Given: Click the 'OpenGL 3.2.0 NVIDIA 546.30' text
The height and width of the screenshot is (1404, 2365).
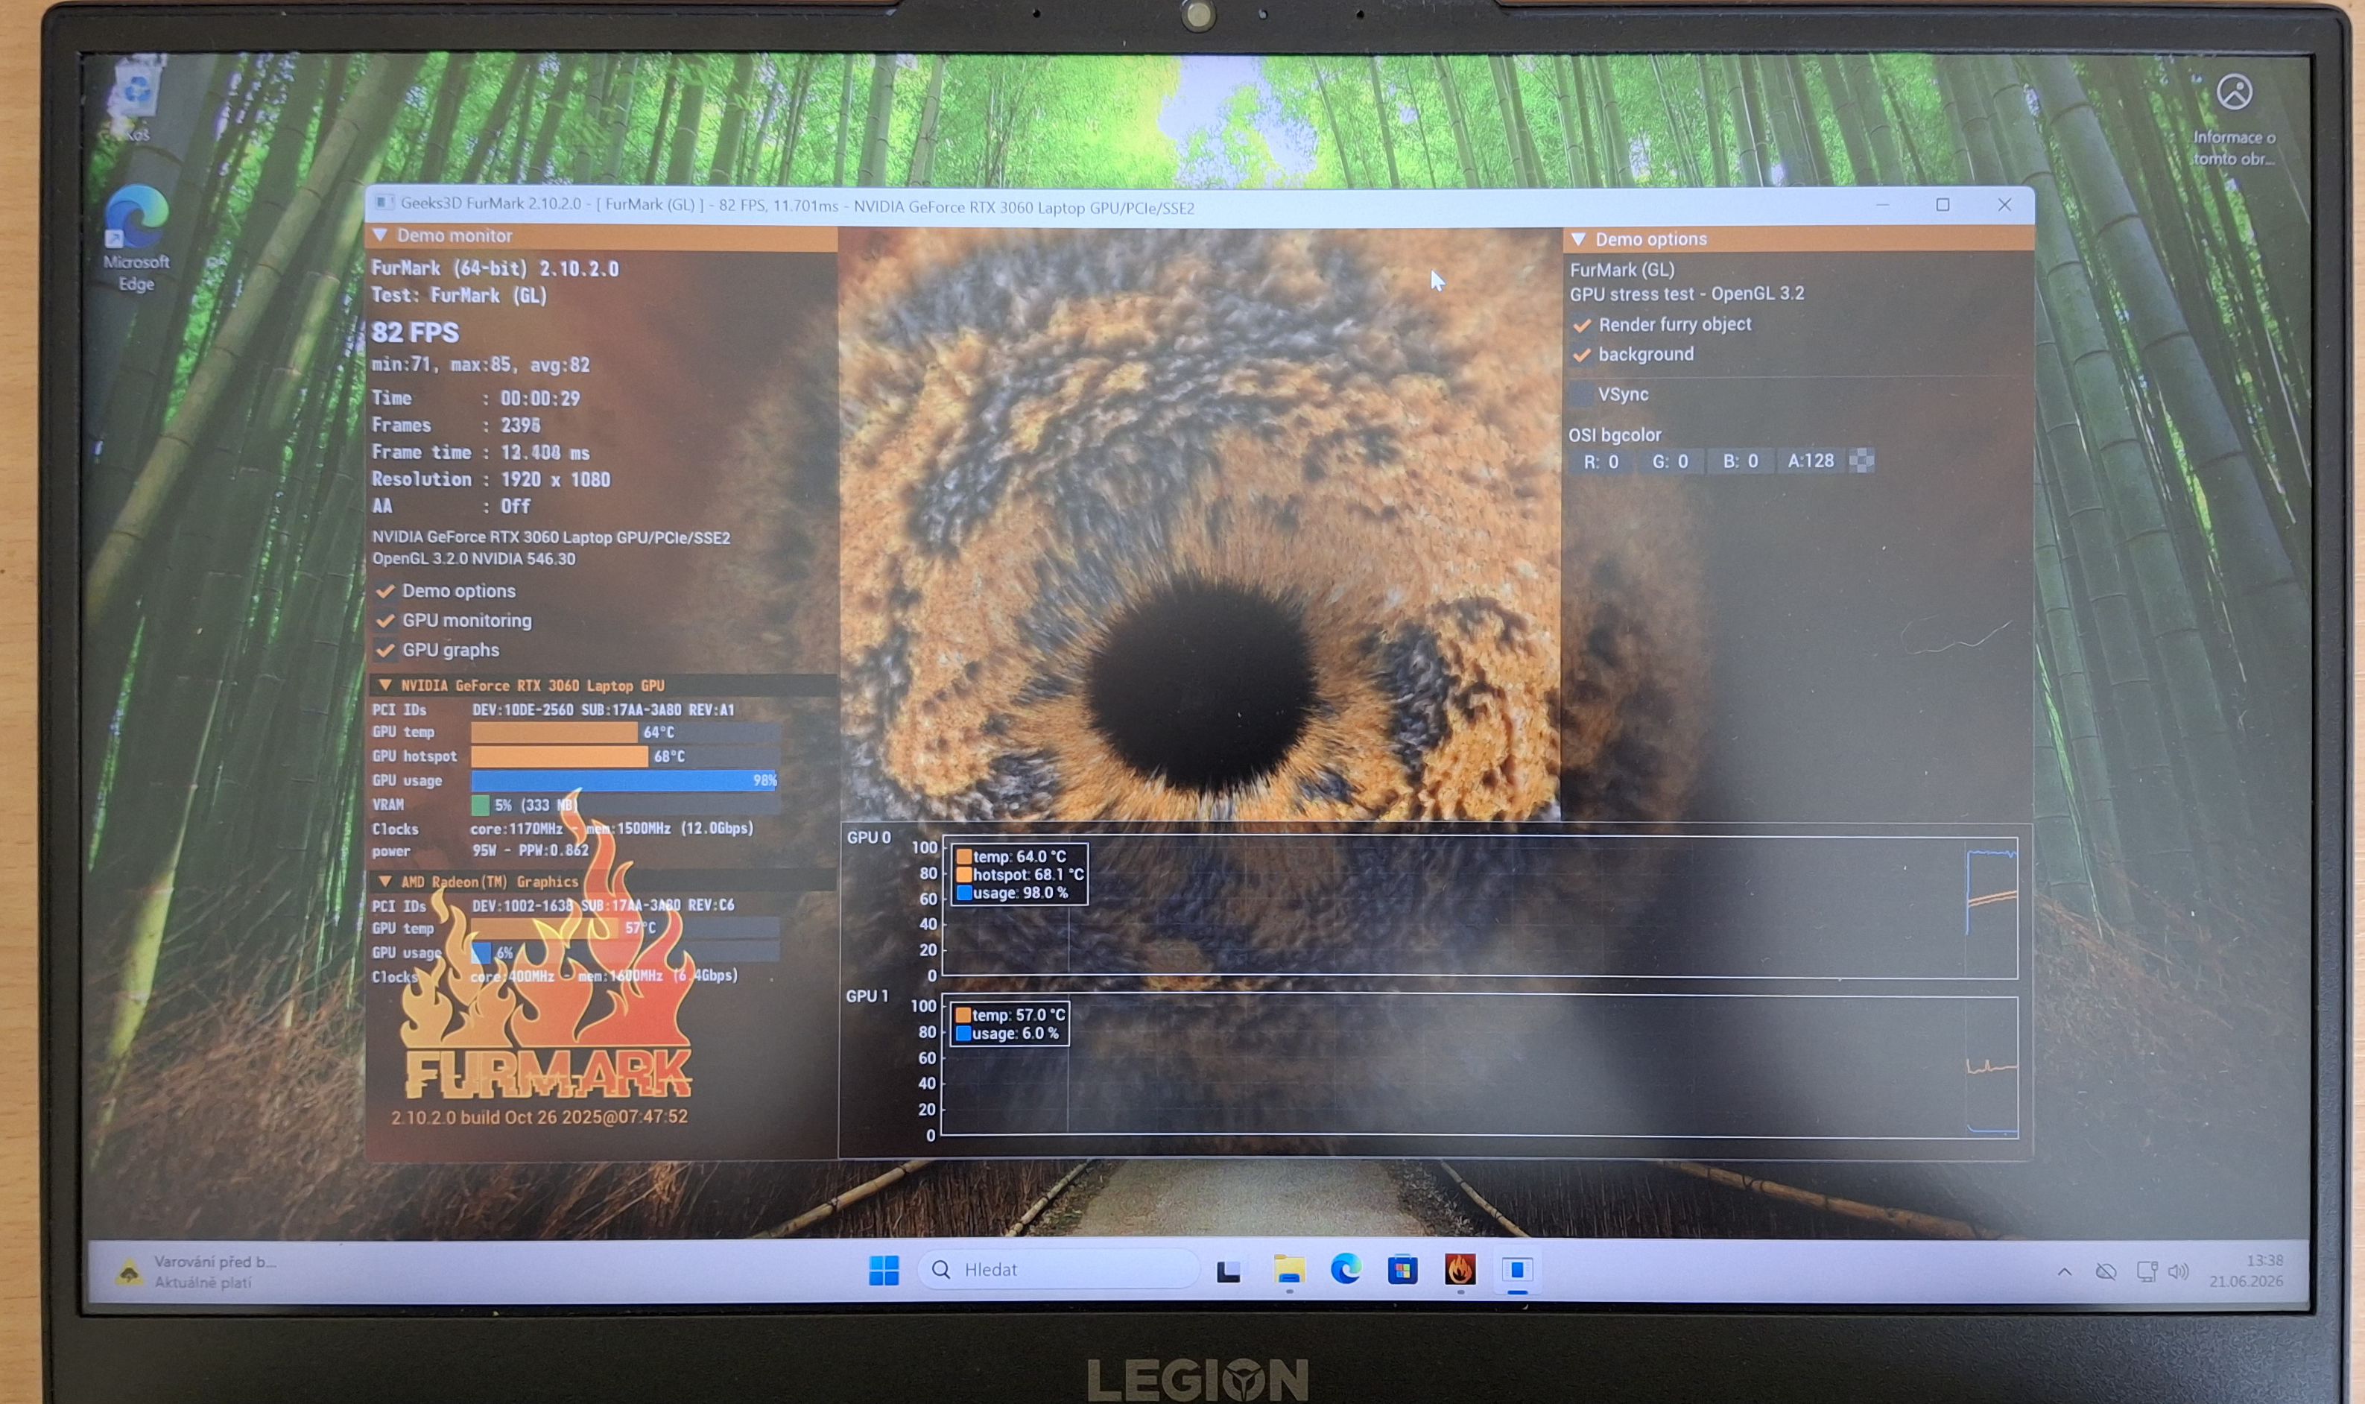Looking at the screenshot, I should click(473, 559).
